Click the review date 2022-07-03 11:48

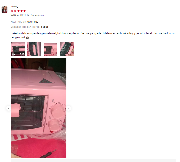pyautogui.click(x=20, y=15)
